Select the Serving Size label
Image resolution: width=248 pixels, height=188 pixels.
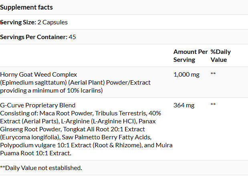tap(18, 22)
